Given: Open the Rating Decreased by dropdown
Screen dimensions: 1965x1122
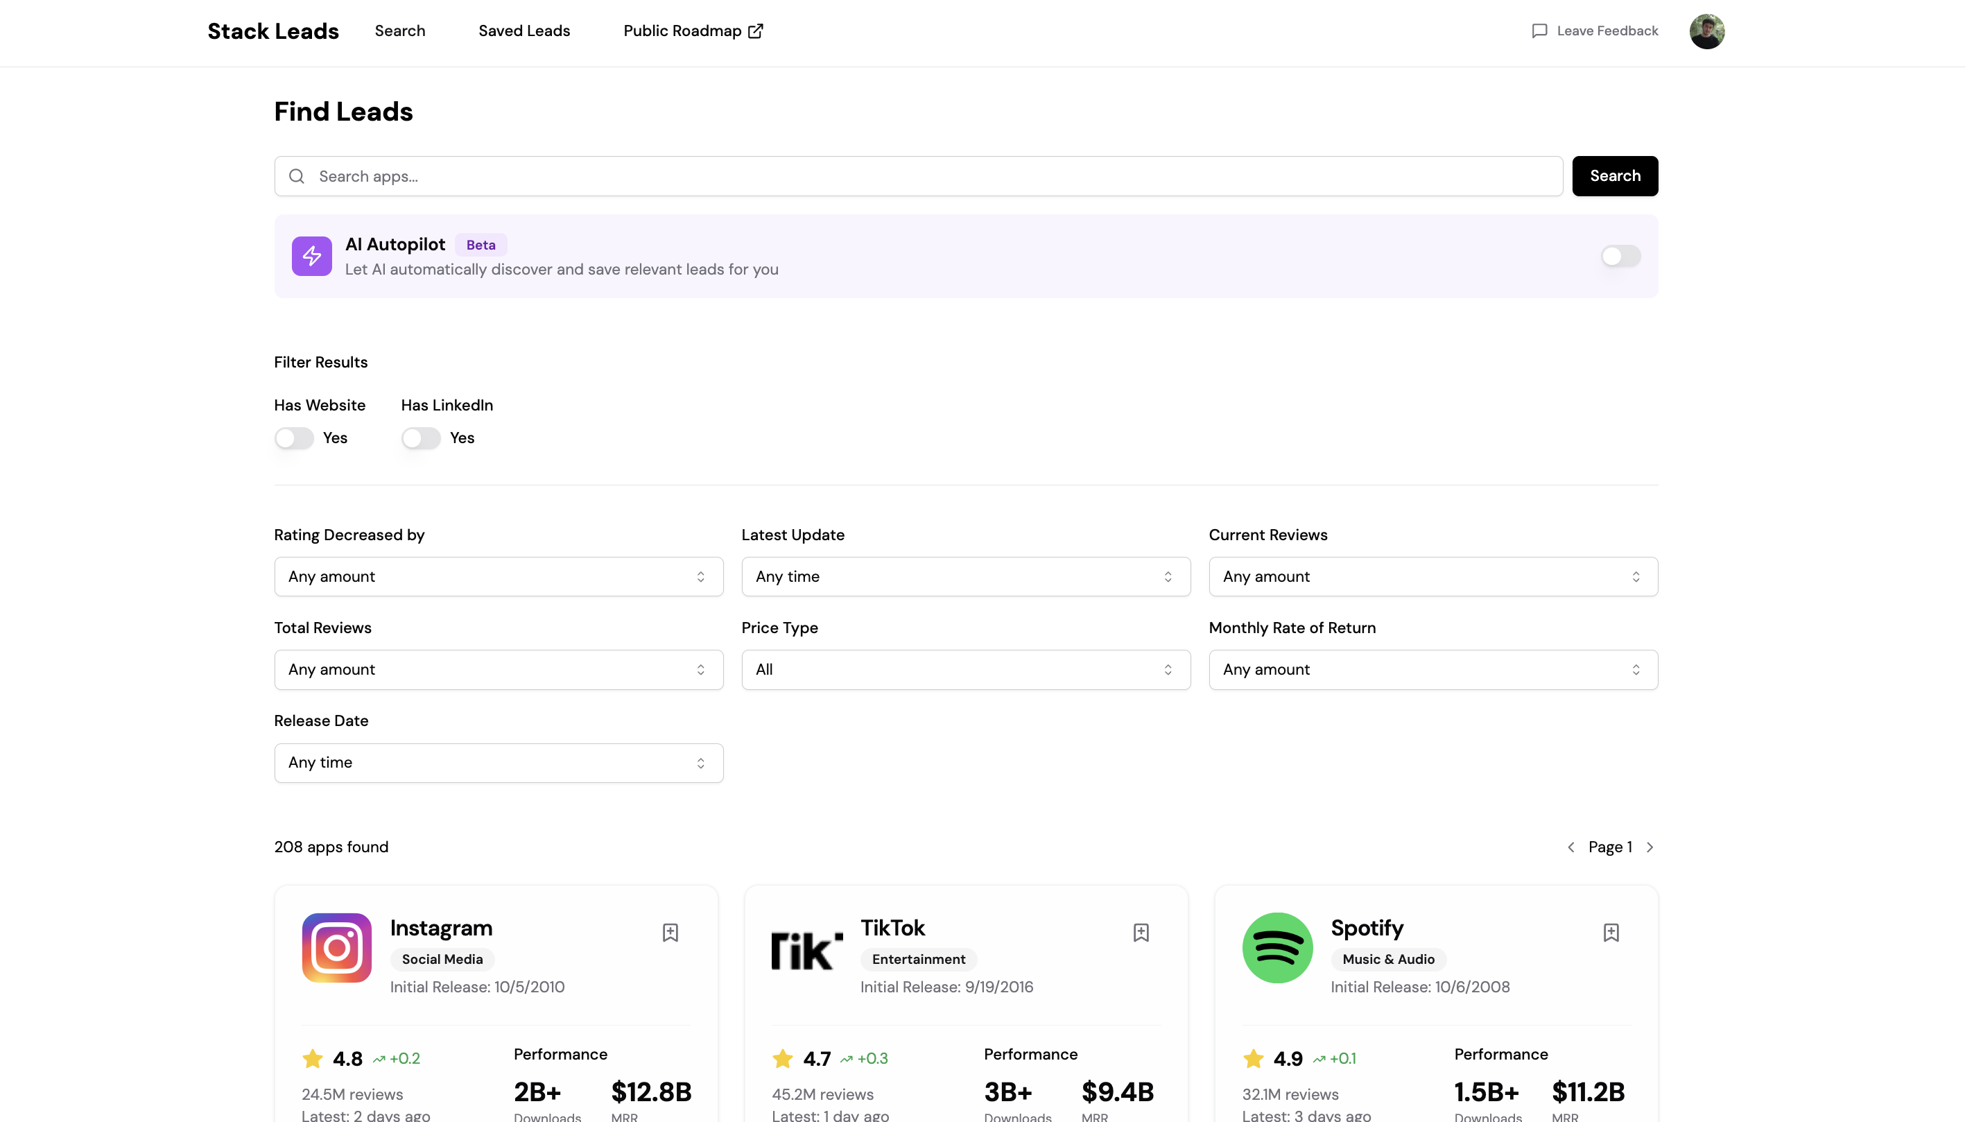Looking at the screenshot, I should [x=499, y=576].
